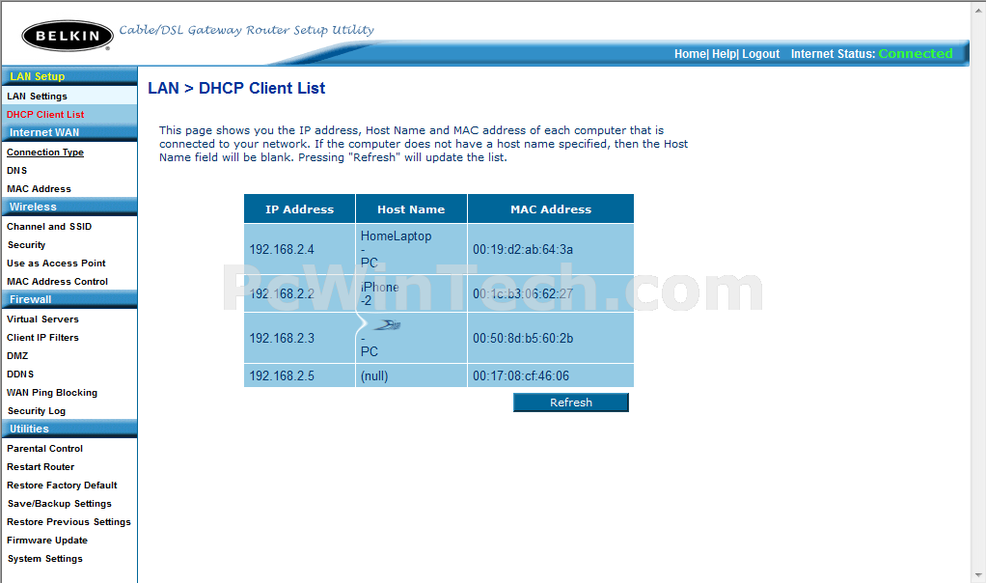This screenshot has width=986, height=583.
Task: Open the Help link
Action: pyautogui.click(x=724, y=54)
